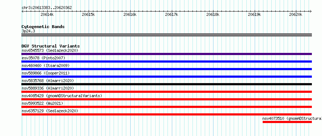Click the 20619k ruler tick label
This screenshot has height=136, width=322.
click(254, 14)
